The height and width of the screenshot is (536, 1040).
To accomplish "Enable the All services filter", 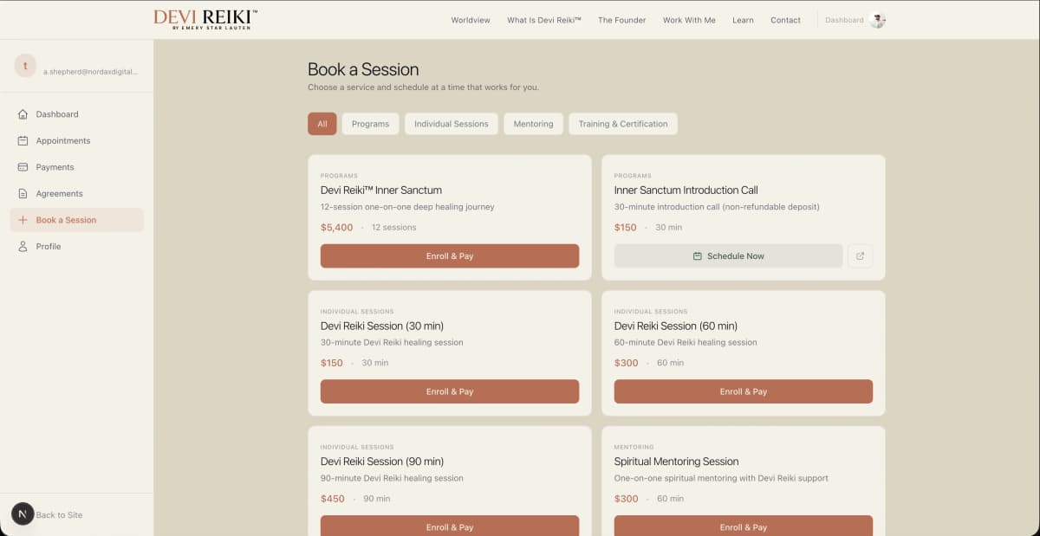I will click(322, 123).
